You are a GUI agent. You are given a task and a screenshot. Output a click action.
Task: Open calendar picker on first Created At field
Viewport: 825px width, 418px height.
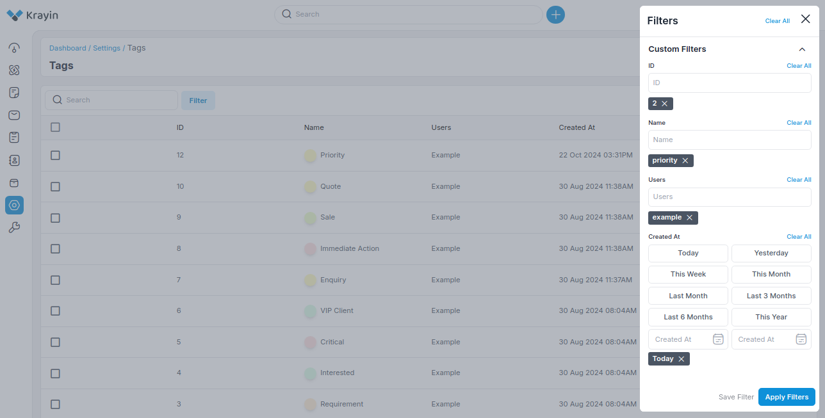point(718,339)
